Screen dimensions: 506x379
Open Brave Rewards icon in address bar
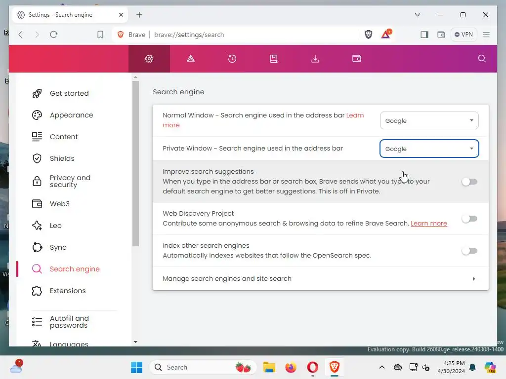pos(386,34)
